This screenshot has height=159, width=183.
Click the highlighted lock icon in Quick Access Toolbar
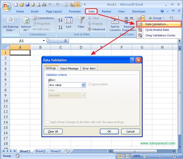77,5
